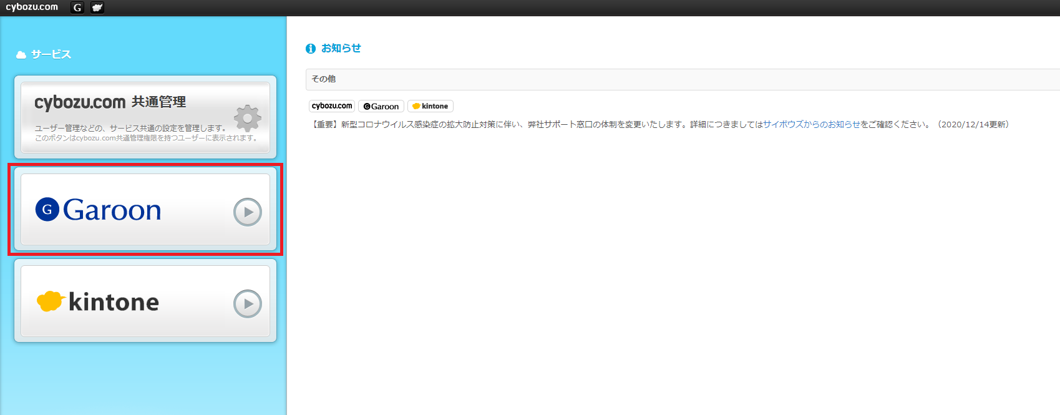Open kintone via top bar cloud icon
This screenshot has height=415, width=1060.
pyautogui.click(x=97, y=7)
